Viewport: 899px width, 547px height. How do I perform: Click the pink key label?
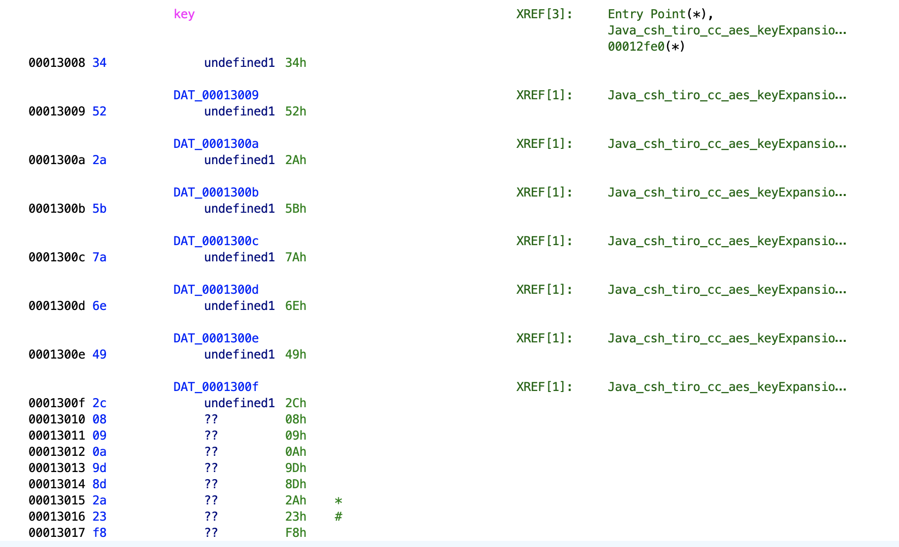pos(184,14)
